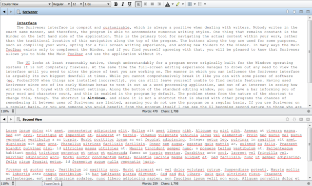Click the list style icon
Image resolution: width=312 pixels, height=186 pixels.
[x=200, y=4]
